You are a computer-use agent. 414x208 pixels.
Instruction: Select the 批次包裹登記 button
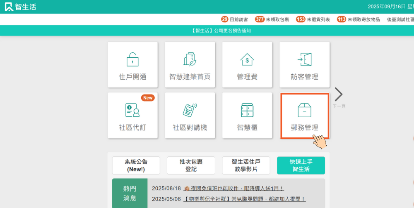tap(191, 165)
